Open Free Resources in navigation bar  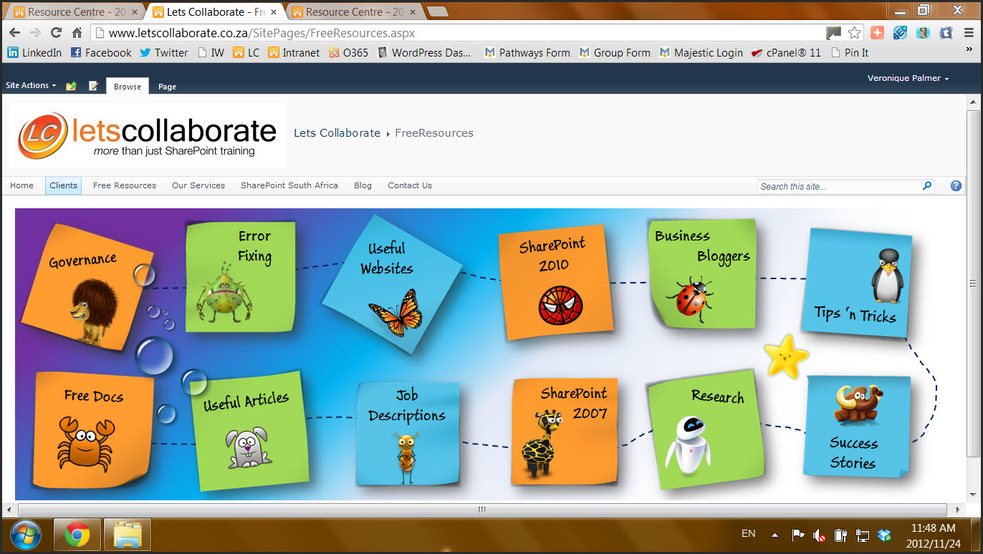[x=125, y=185]
